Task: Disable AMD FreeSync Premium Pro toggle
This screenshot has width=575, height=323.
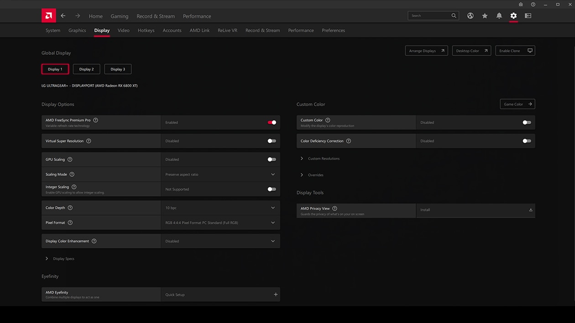Action: [272, 123]
